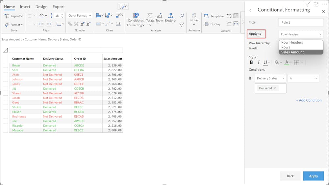This screenshot has width=329, height=185.
Task: Click the Title field containing Rule 1
Action: pyautogui.click(x=300, y=23)
